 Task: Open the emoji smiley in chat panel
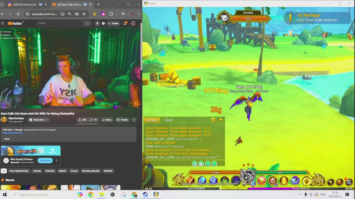point(213,120)
